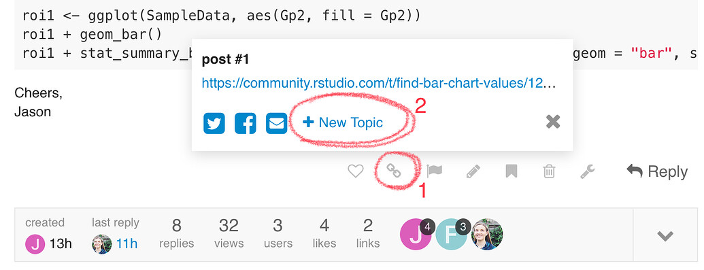Open the community.rstudio.com post URL
Image resolution: width=704 pixels, height=270 pixels.
point(379,84)
